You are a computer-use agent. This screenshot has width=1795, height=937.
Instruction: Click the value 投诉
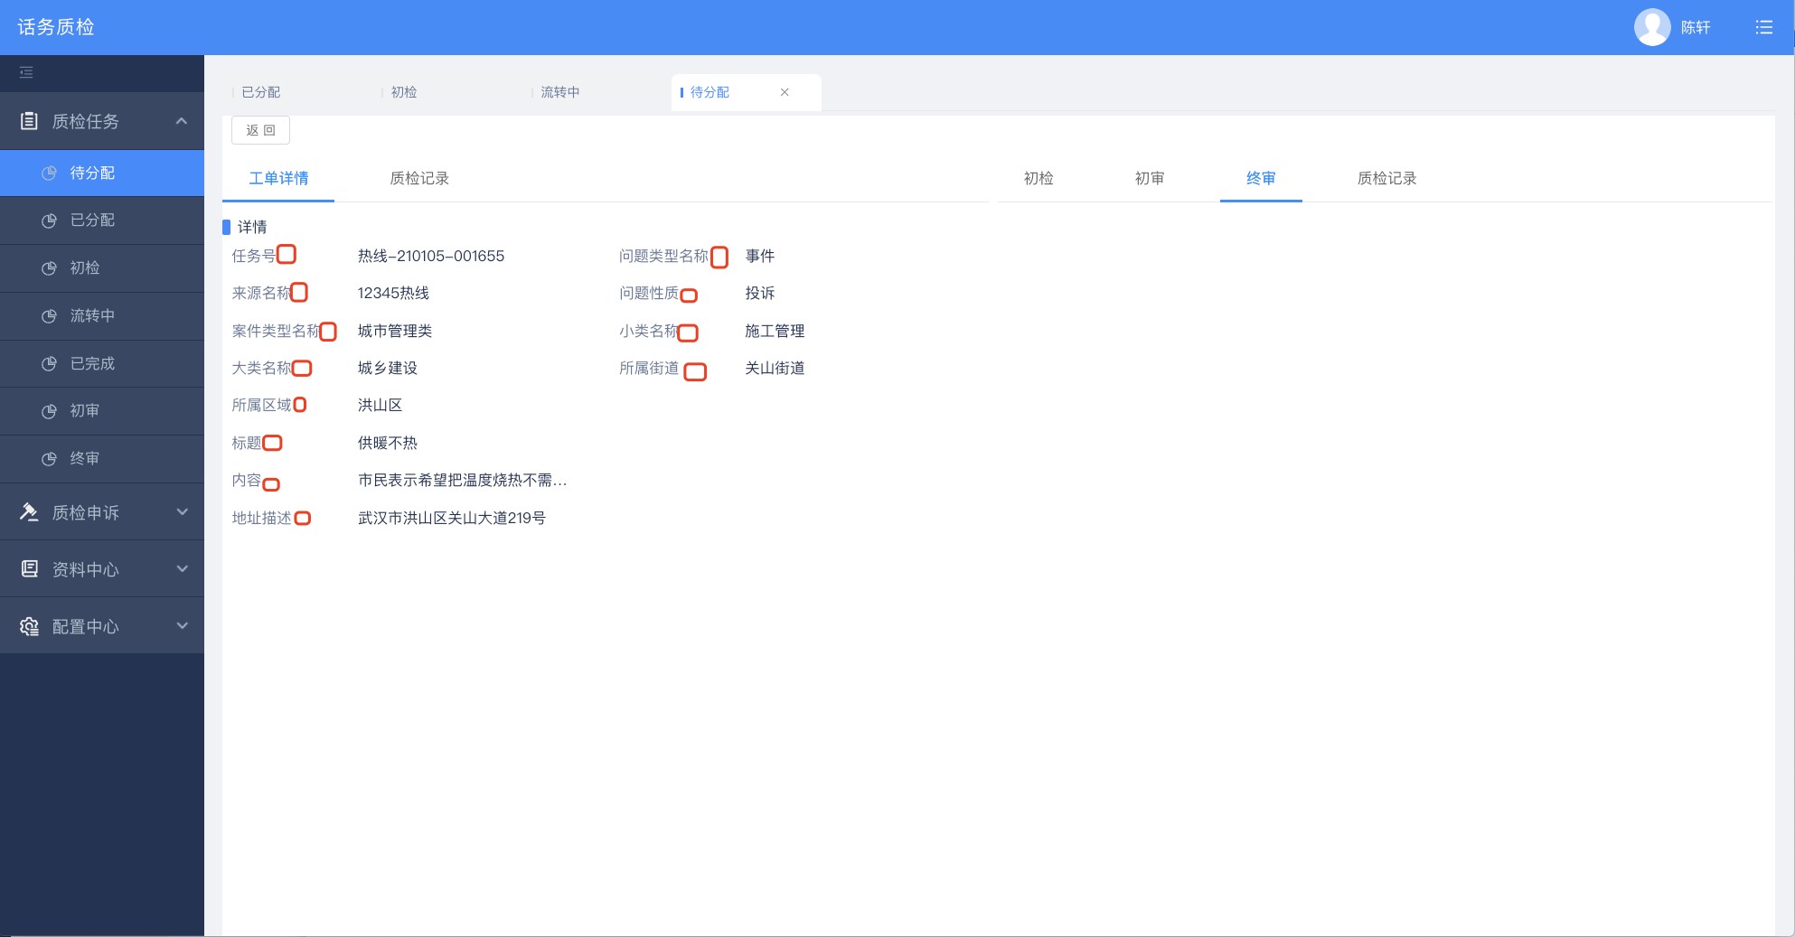click(760, 294)
